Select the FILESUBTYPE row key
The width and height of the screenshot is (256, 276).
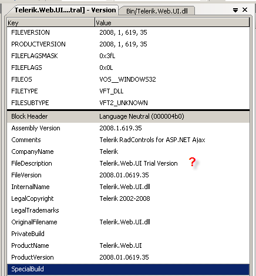click(30, 103)
